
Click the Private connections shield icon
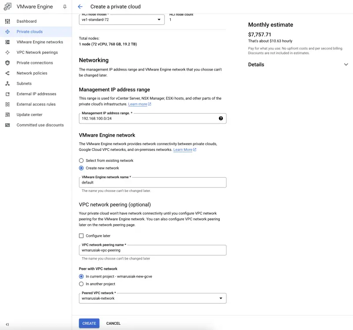click(x=8, y=63)
